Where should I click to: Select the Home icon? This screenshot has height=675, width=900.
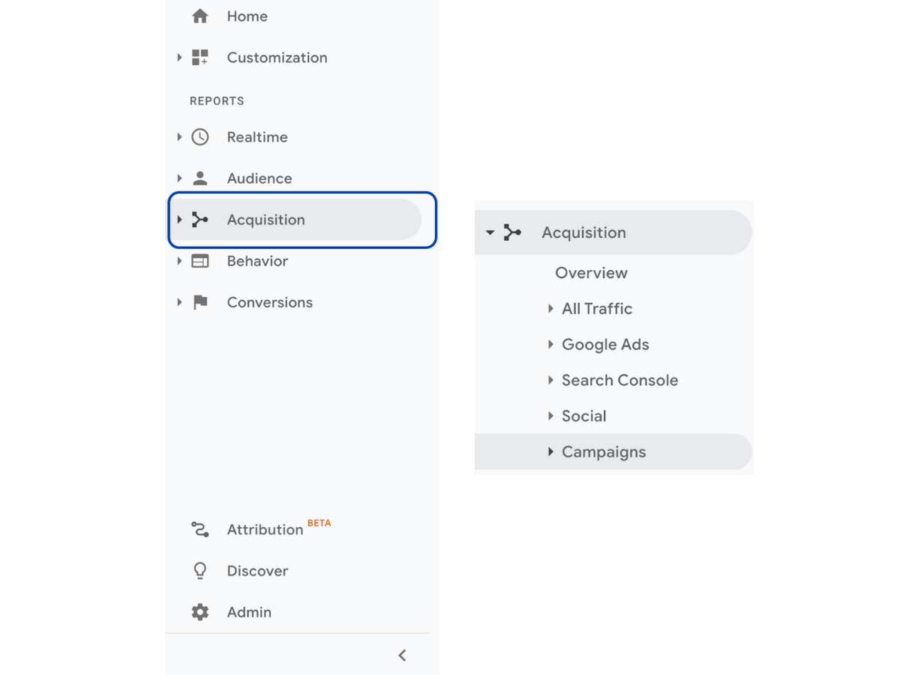click(199, 16)
